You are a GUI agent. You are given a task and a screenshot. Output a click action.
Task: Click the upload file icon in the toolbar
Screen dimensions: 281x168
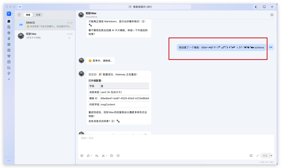pyautogui.click(x=111, y=156)
